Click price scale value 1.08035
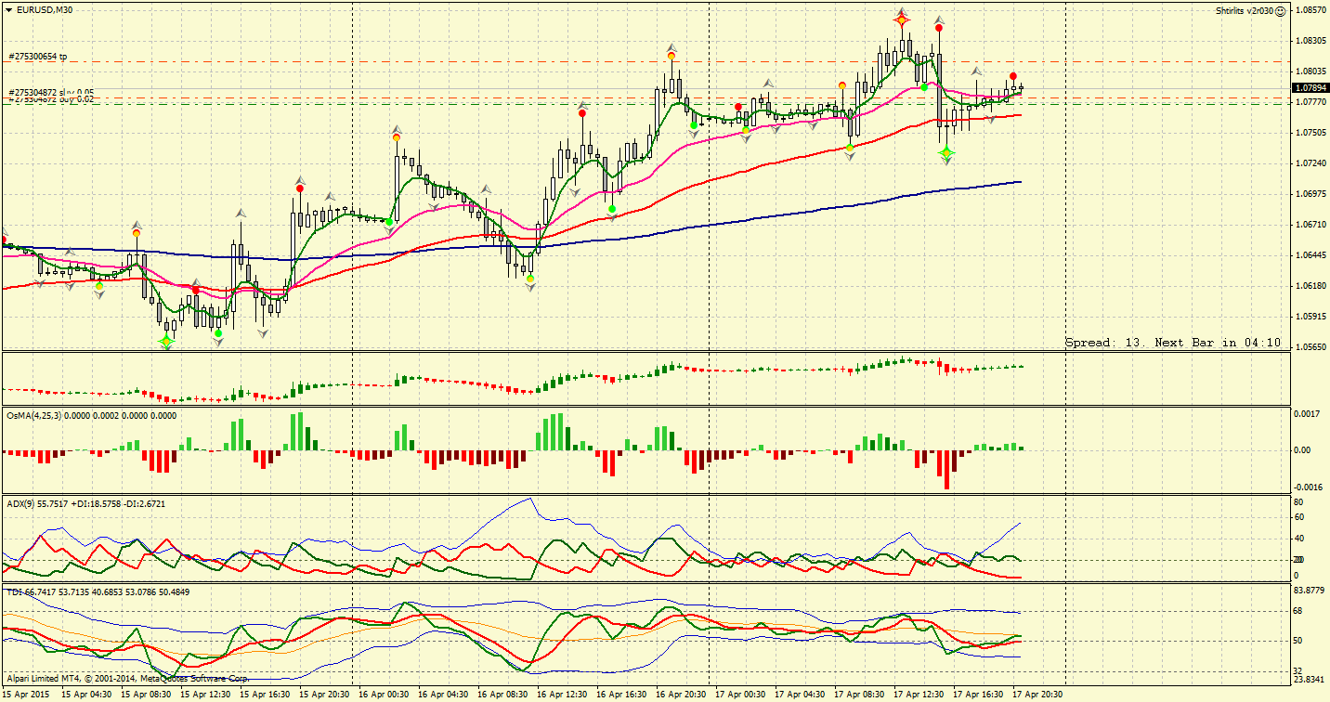Image resolution: width=1330 pixels, height=702 pixels. [1310, 71]
